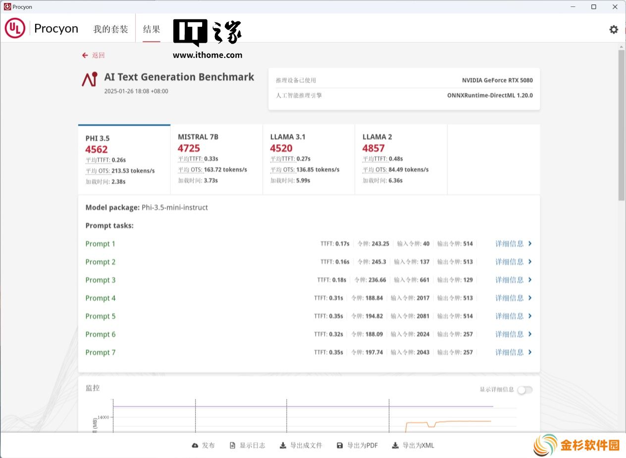This screenshot has width=626, height=458.
Task: Click the NVIDIA GeForce RTX 5080 text
Action: 497,80
